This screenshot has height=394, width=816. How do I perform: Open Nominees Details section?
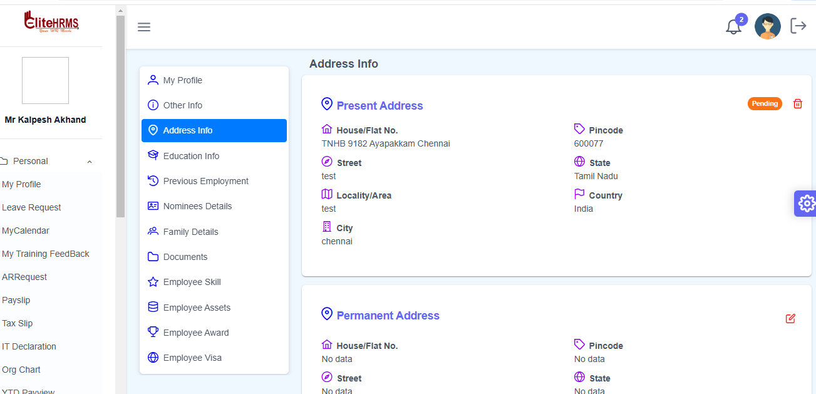coord(197,206)
